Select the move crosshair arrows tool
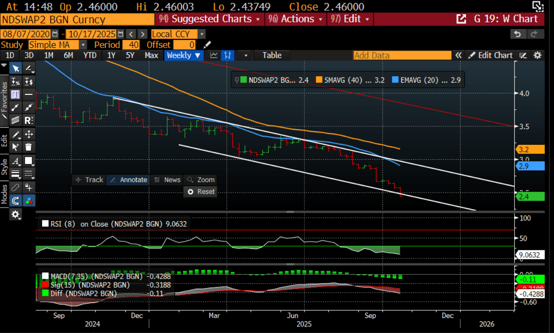The height and width of the screenshot is (333, 554). [x=29, y=134]
